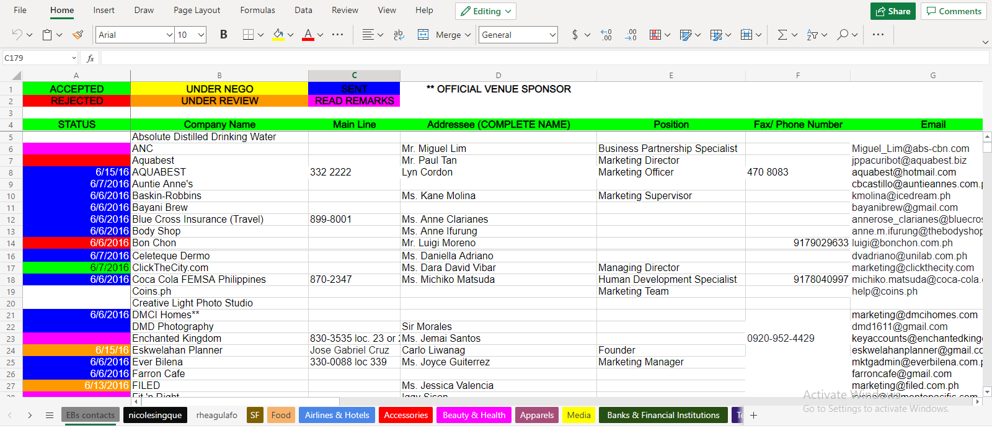Apply the red font color
The width and height of the screenshot is (992, 428).
308,35
